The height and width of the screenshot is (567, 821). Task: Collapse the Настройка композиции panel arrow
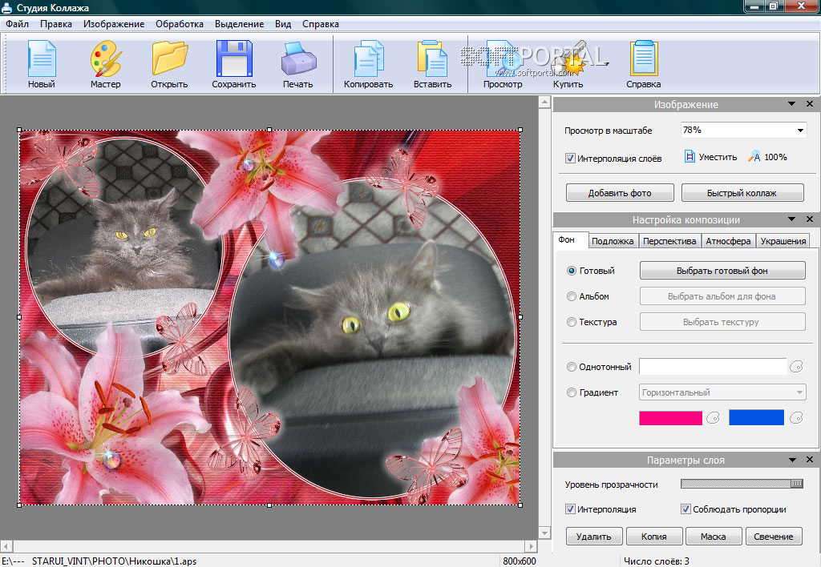click(x=791, y=219)
